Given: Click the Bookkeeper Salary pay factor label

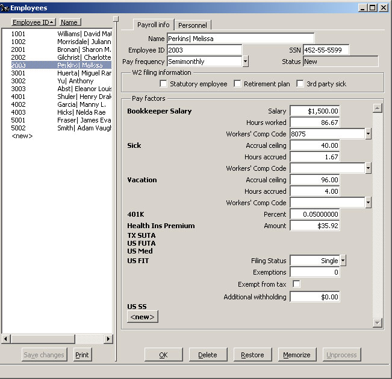Looking at the screenshot, I should 159,111.
